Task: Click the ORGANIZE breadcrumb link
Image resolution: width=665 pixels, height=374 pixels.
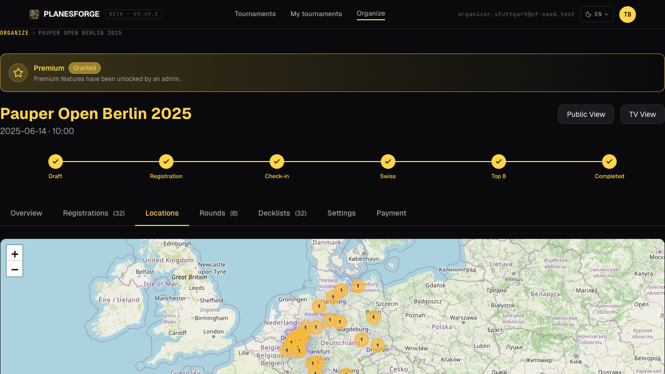Action: point(15,33)
